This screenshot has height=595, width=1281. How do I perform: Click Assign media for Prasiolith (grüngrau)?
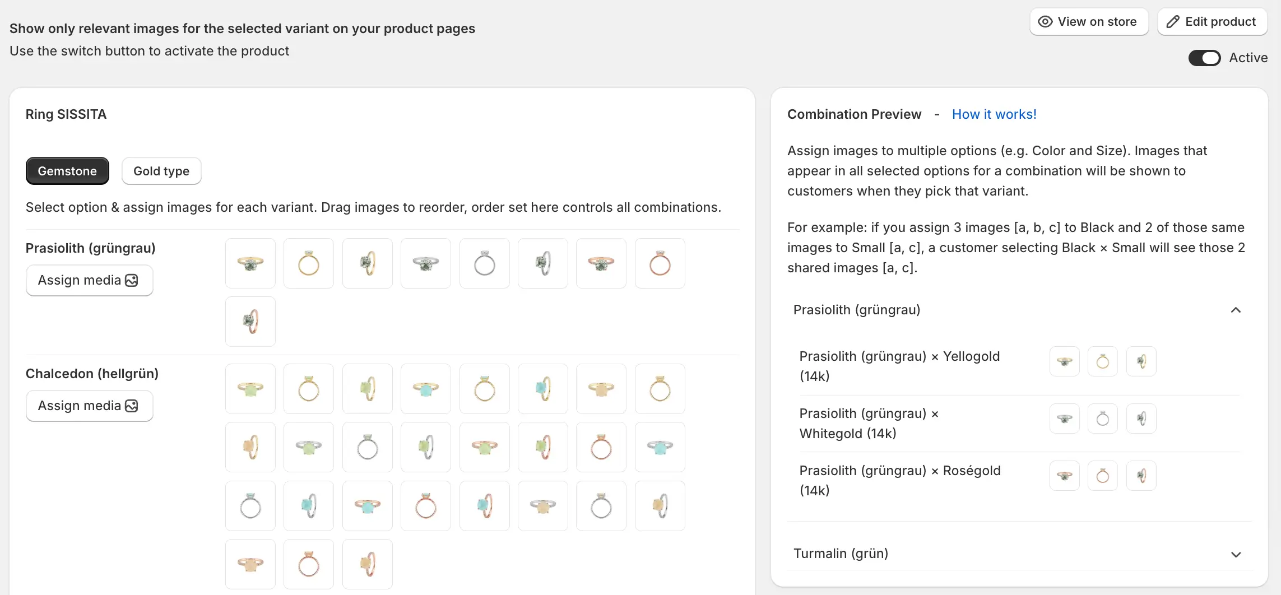tap(89, 280)
